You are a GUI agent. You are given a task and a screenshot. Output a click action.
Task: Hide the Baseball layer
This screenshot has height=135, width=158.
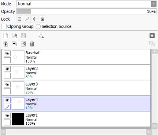point(7,54)
